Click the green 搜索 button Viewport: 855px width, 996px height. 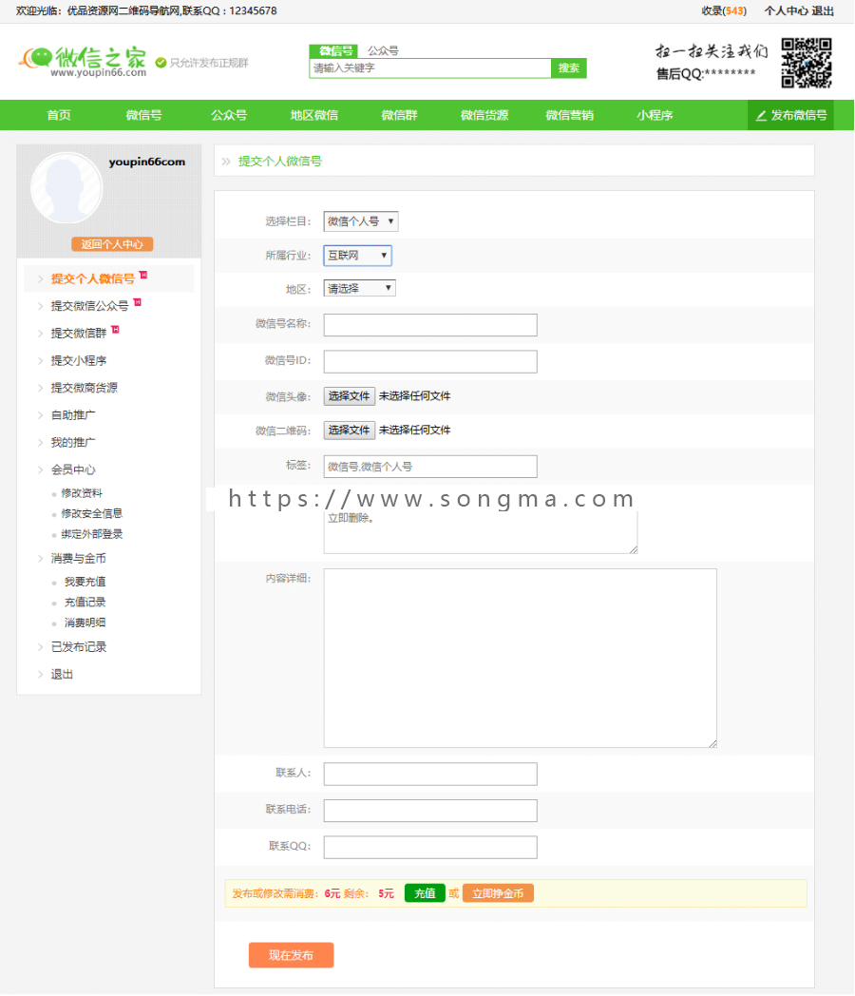click(x=569, y=68)
